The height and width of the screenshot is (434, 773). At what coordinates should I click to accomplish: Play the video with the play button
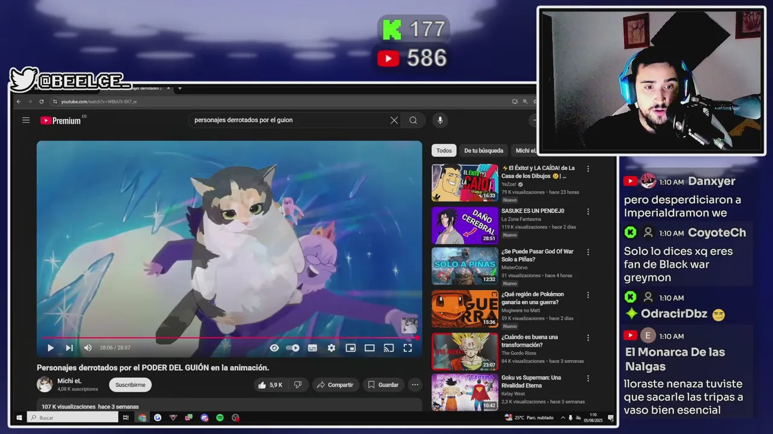pos(51,348)
